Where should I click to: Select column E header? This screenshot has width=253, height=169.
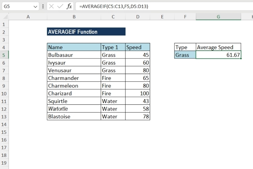click(162, 17)
